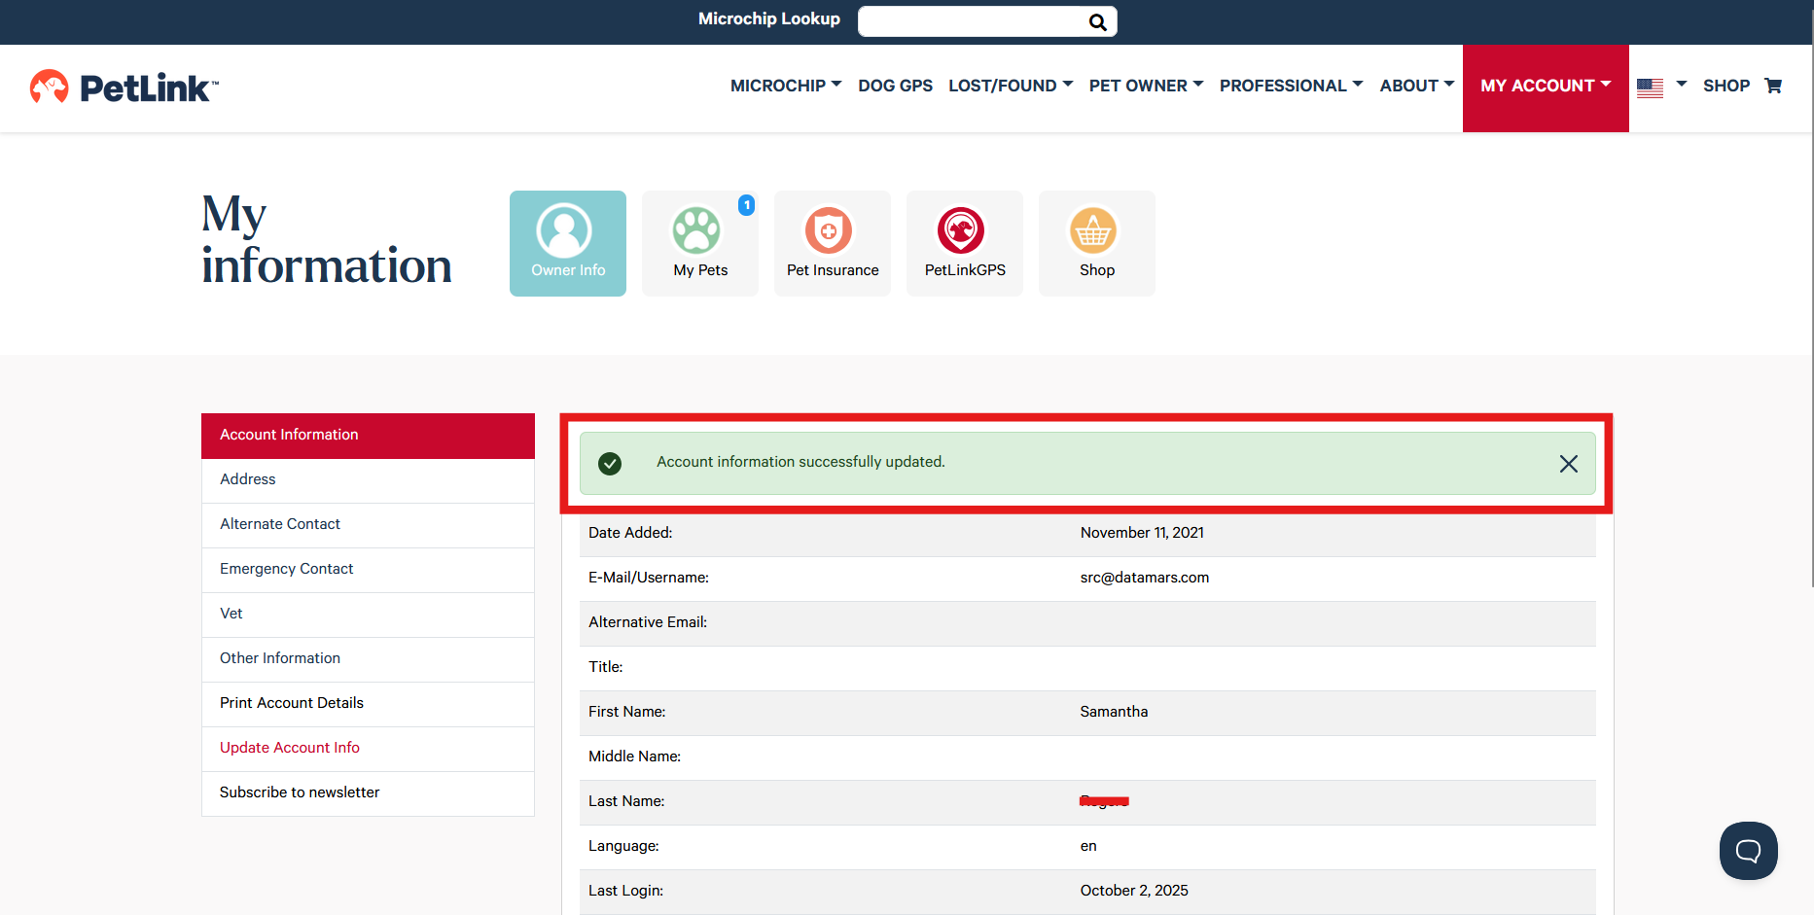
Task: Click the My Pets notification badge
Action: (x=746, y=205)
